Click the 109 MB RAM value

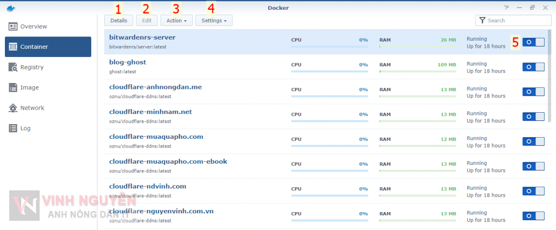coord(447,65)
